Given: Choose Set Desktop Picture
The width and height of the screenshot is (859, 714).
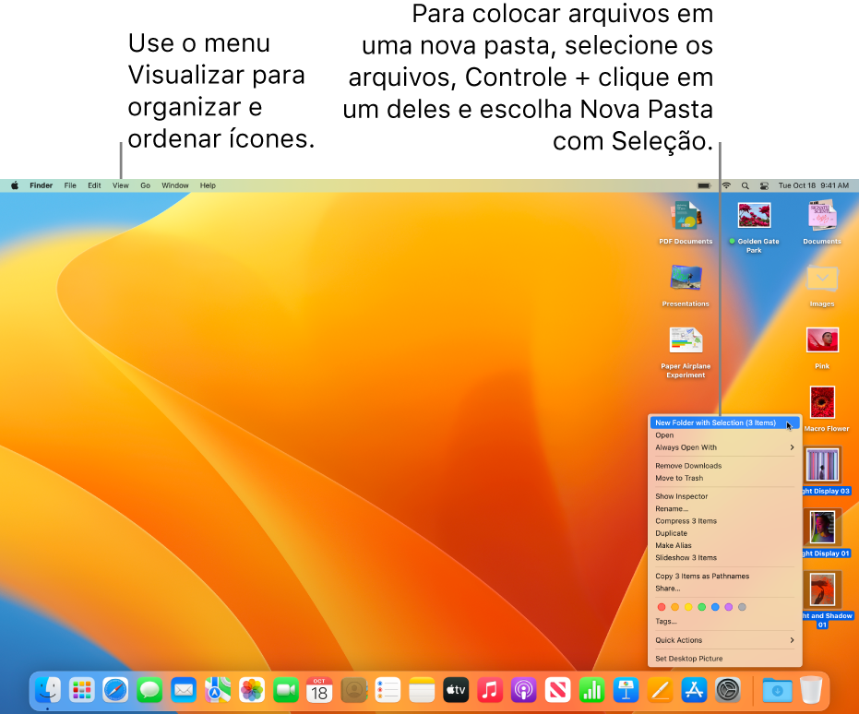Looking at the screenshot, I should [x=688, y=659].
